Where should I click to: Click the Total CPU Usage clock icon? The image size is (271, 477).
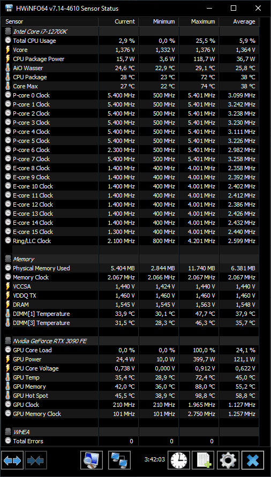(x=7, y=41)
